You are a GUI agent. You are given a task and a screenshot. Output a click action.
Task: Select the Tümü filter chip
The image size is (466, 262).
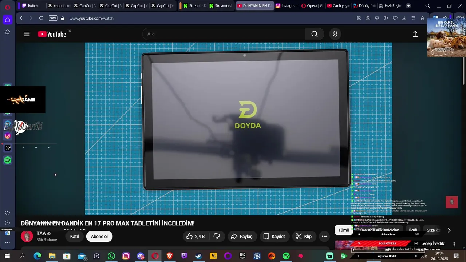pos(344,230)
